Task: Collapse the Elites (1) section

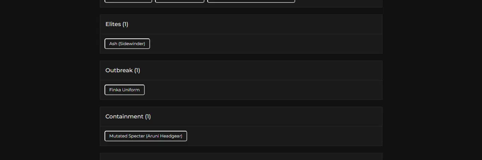Action: 241,24
